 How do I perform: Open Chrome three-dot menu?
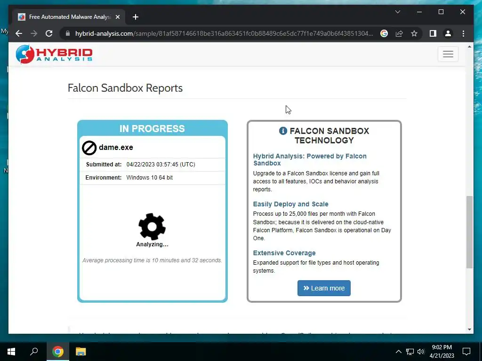tap(463, 33)
